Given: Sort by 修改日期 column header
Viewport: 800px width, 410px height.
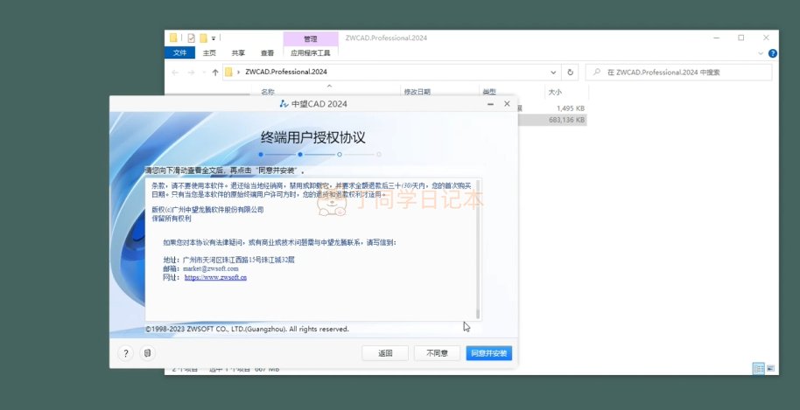Looking at the screenshot, I should (418, 92).
